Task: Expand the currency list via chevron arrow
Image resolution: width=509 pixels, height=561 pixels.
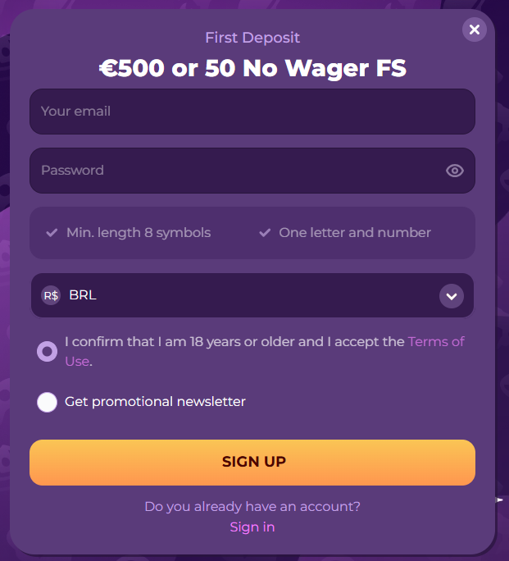Action: tap(451, 295)
